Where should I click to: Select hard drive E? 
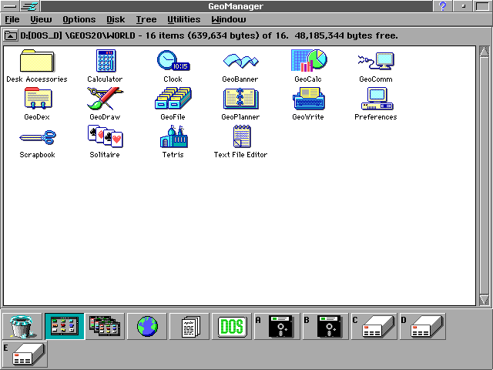click(25, 354)
